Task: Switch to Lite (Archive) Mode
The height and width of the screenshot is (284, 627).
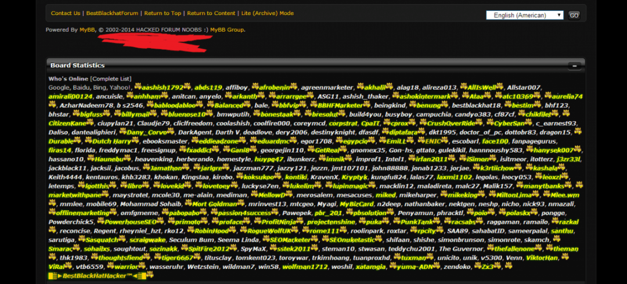Action: 267,13
